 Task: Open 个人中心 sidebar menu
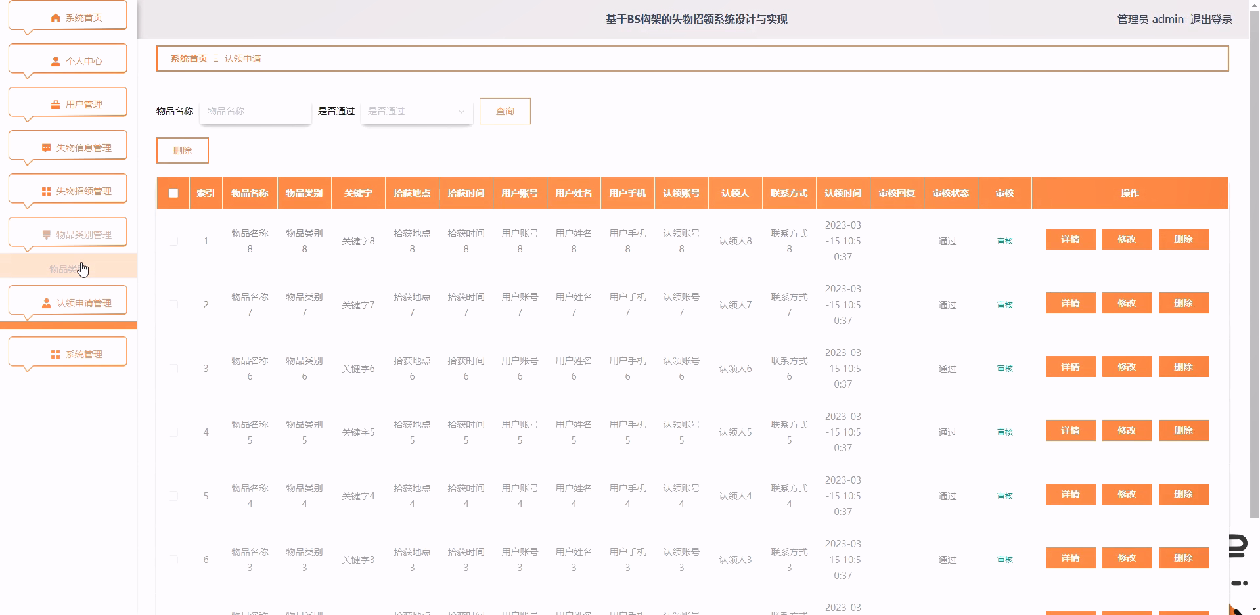68,59
